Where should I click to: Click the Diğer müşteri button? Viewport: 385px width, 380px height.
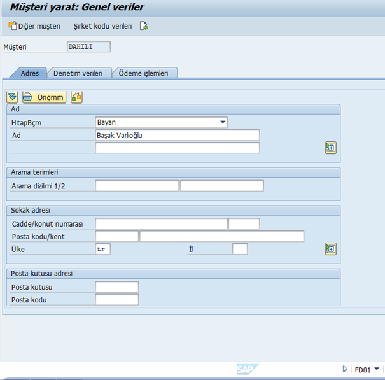point(34,26)
